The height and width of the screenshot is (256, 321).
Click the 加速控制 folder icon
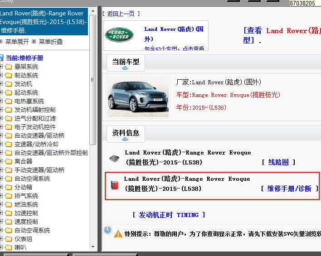pyautogui.click(x=9, y=213)
